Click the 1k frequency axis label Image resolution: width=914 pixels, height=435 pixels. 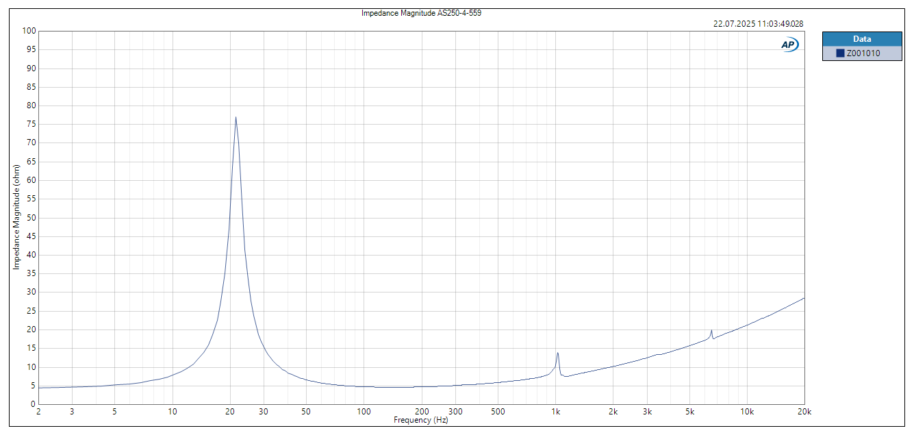tap(557, 410)
